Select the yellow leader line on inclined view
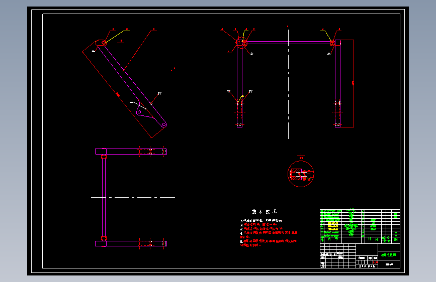The image size is (436, 282). (117, 36)
